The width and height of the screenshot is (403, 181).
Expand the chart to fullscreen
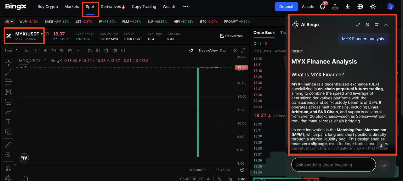pyautogui.click(x=243, y=51)
